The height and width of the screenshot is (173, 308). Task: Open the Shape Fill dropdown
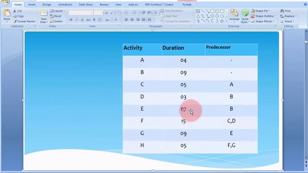pyautogui.click(x=261, y=11)
